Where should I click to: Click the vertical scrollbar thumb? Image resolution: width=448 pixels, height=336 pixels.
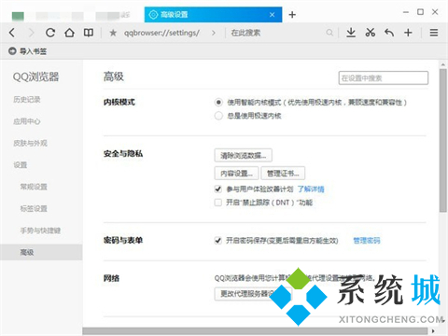point(443,141)
